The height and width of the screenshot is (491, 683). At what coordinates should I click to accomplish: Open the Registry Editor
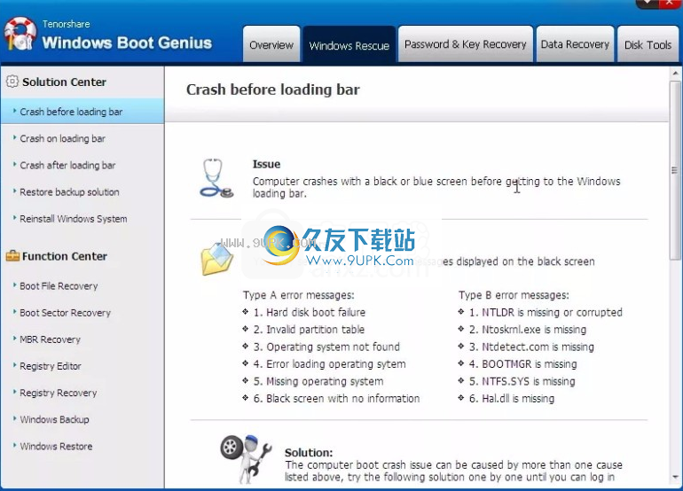pyautogui.click(x=51, y=366)
